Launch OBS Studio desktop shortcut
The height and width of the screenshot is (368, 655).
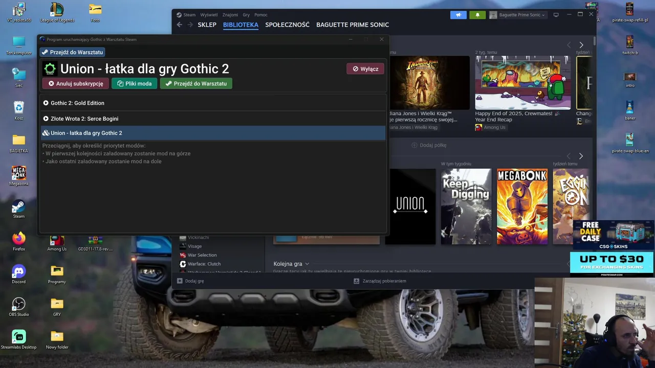tap(19, 307)
